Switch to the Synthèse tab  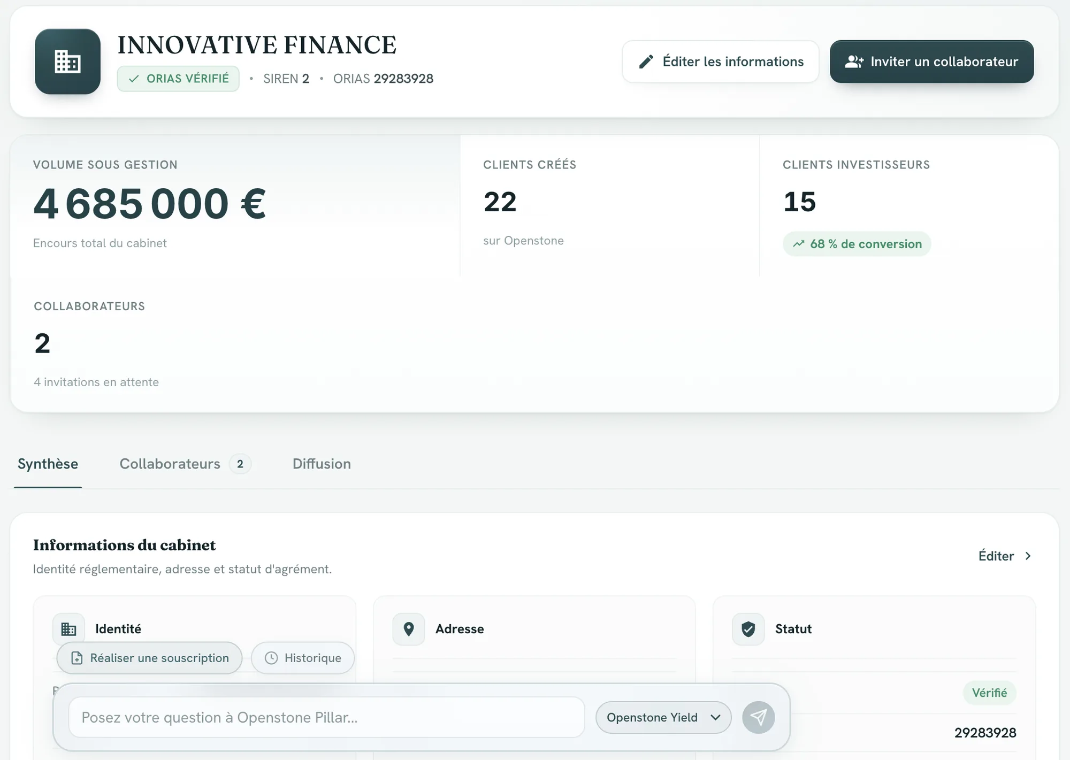coord(48,464)
